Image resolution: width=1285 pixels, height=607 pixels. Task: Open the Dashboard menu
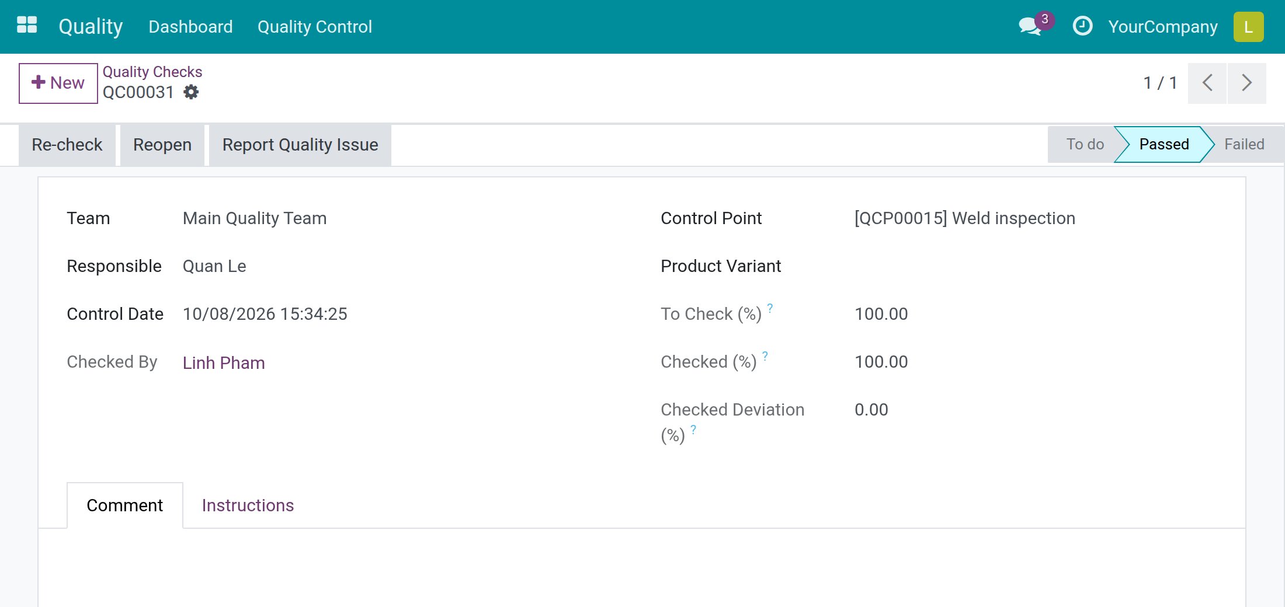[190, 27]
